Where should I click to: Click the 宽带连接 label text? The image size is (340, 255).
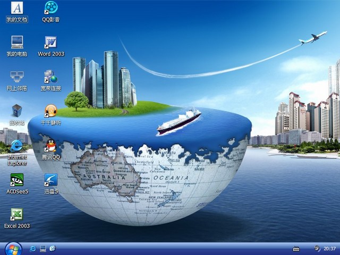[51, 88]
